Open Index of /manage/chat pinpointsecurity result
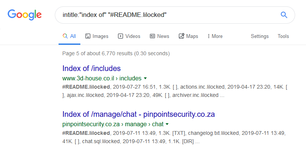This screenshot has width=306, height=154. [139, 114]
